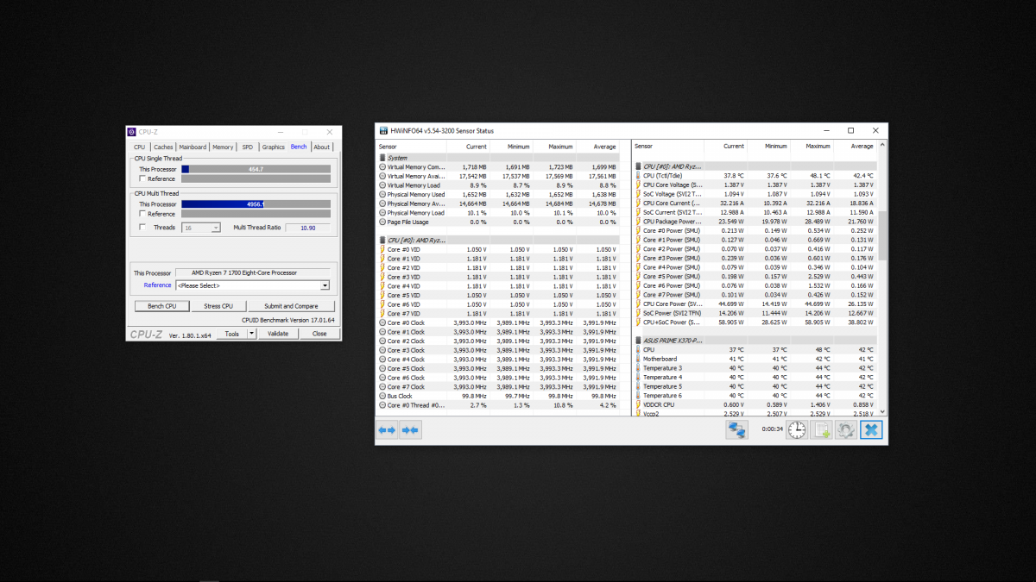
Task: Open the Threads count dropdown showing 16
Action: (x=200, y=228)
